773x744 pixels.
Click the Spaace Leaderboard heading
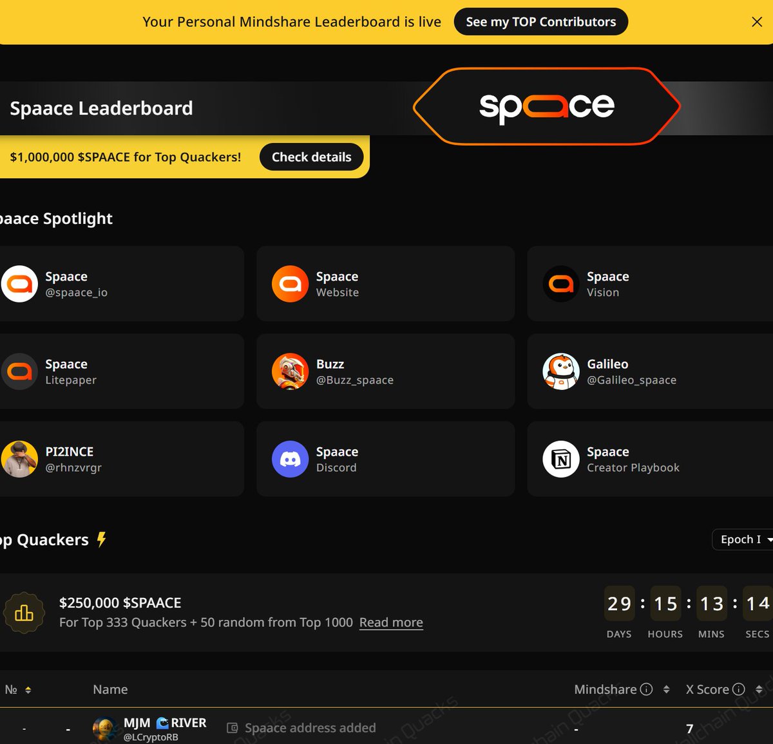click(101, 108)
